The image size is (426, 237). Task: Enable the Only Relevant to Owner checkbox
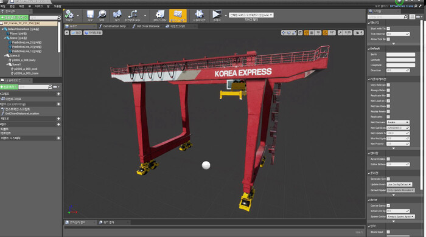388,85
